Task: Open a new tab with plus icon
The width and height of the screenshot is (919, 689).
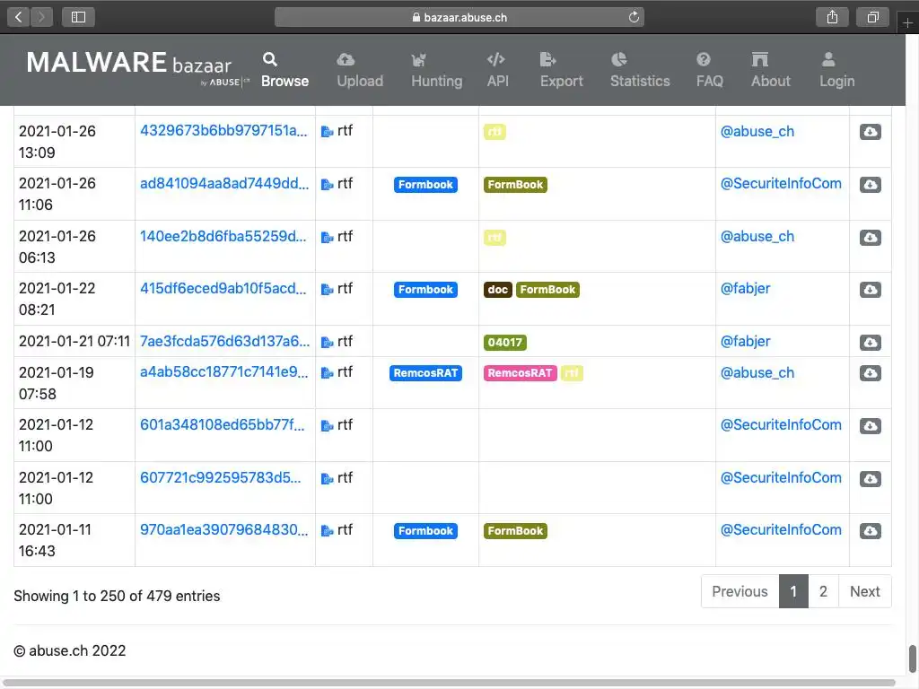Action: 907,22
